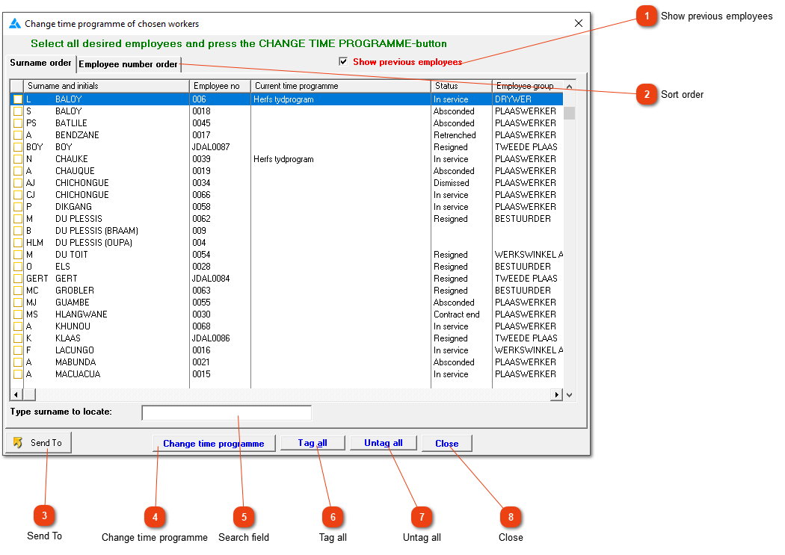Tick the checkbox for L BALOY

tap(18, 99)
